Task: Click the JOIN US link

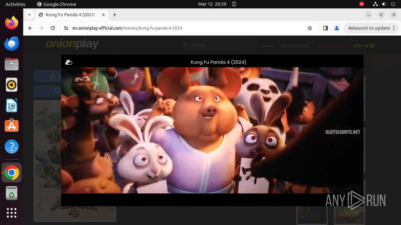Action: (x=363, y=46)
